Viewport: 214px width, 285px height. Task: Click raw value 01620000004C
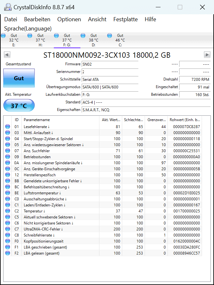point(186,241)
